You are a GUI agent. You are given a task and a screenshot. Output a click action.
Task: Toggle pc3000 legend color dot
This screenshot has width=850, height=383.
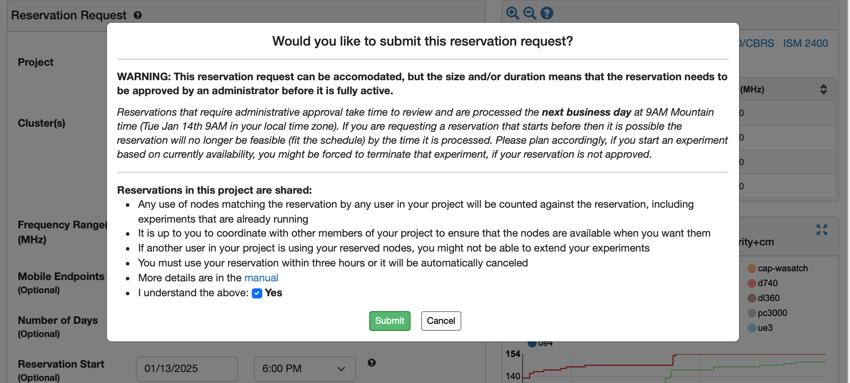[752, 313]
